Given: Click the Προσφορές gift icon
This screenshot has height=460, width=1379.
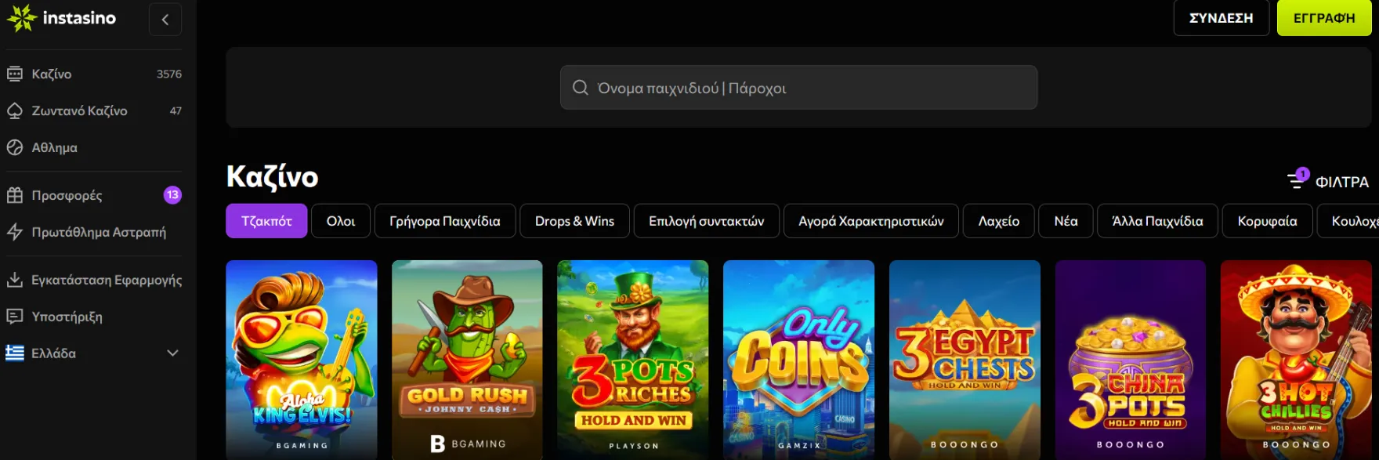Looking at the screenshot, I should click(x=15, y=195).
